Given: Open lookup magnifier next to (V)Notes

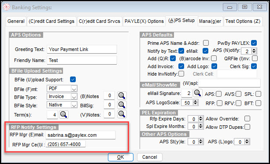Looking at the screenshot, I should coord(122,114).
